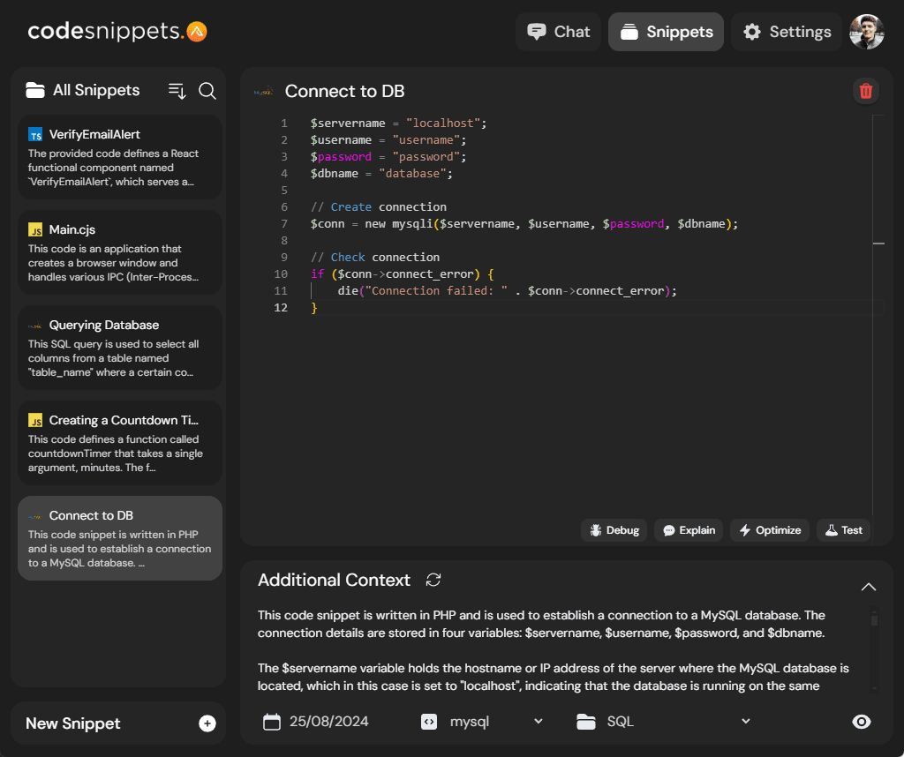
Task: Click the New Snippet button
Action: 118,723
